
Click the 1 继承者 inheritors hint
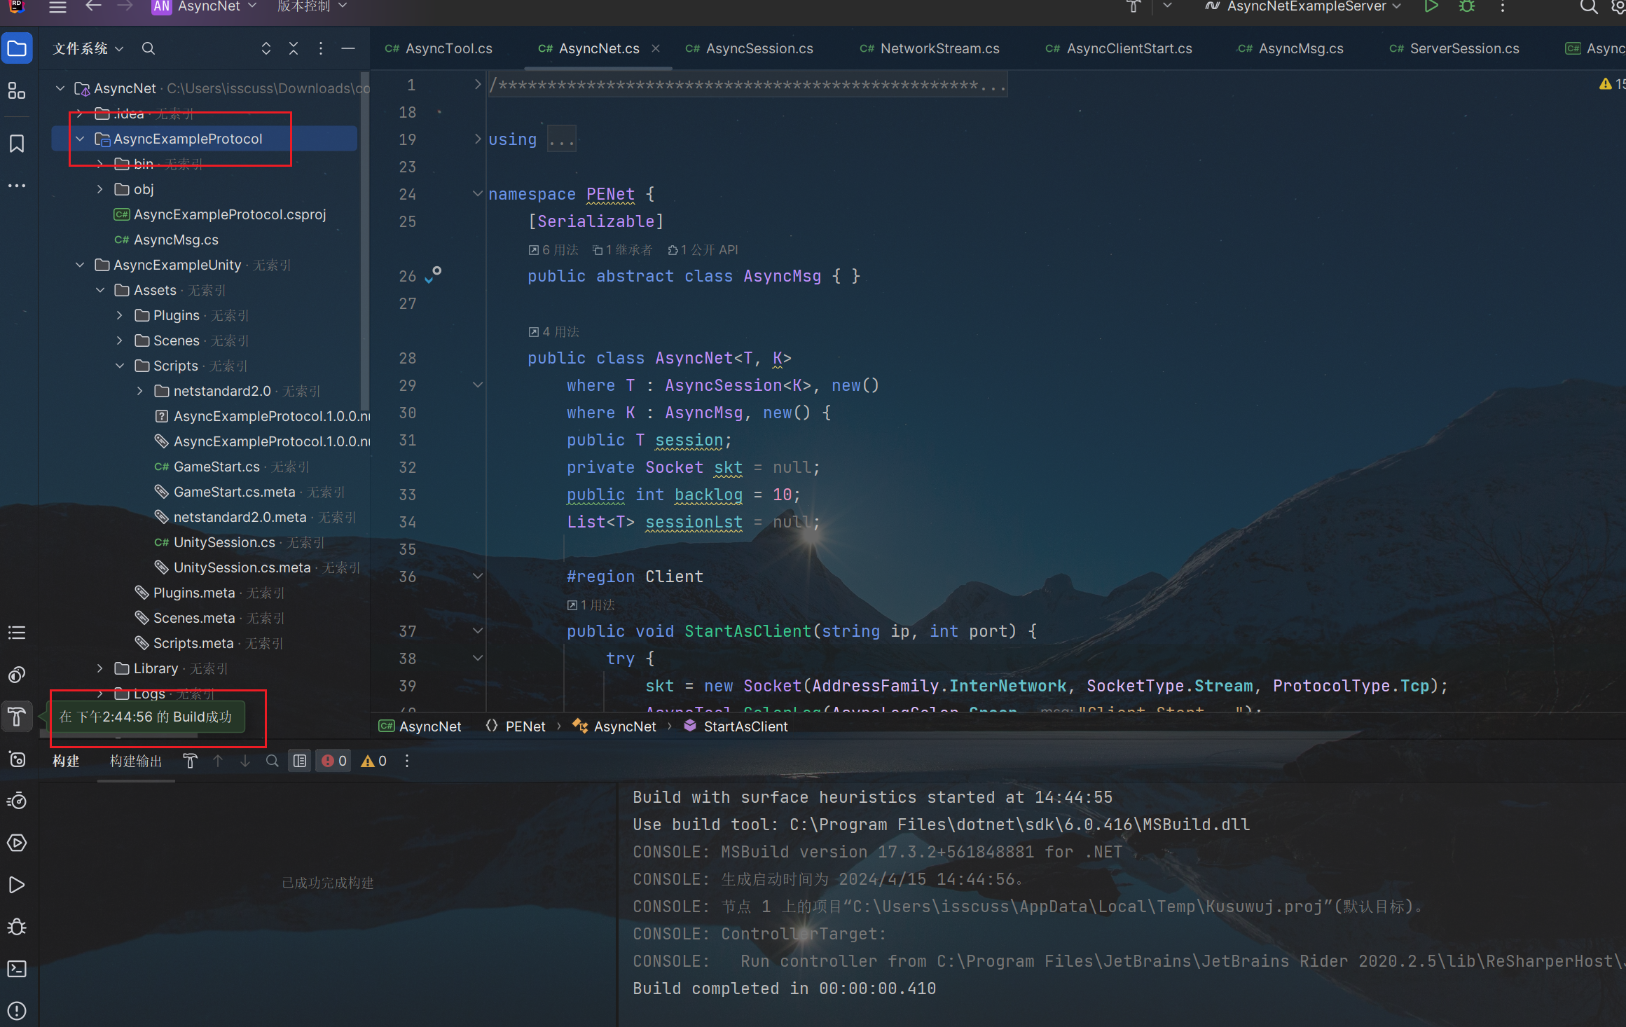[x=622, y=250]
